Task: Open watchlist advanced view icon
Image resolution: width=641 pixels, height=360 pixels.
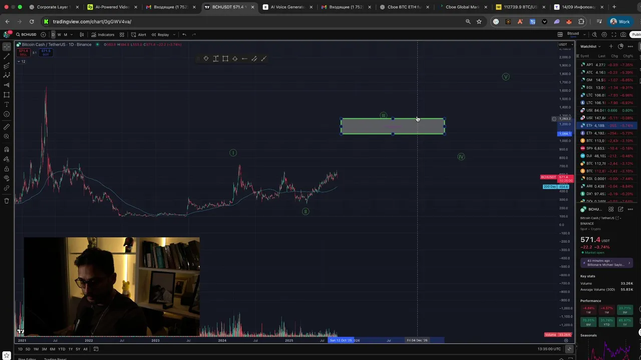Action: click(620, 46)
